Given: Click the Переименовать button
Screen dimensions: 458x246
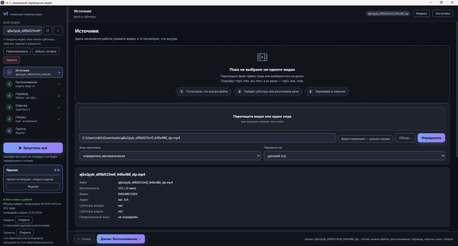Looking at the screenshot, I should point(17,52).
